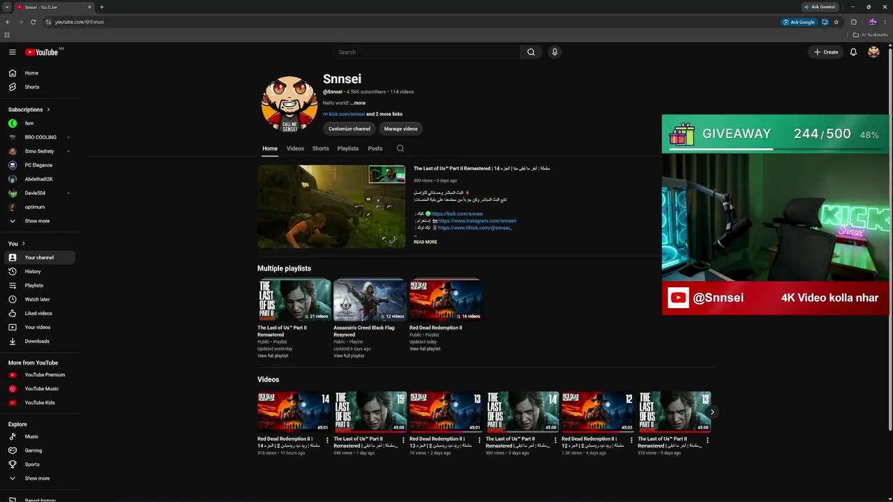The image size is (893, 502).
Task: Select the Snnsei - YouTube browser tab
Action: [54, 7]
